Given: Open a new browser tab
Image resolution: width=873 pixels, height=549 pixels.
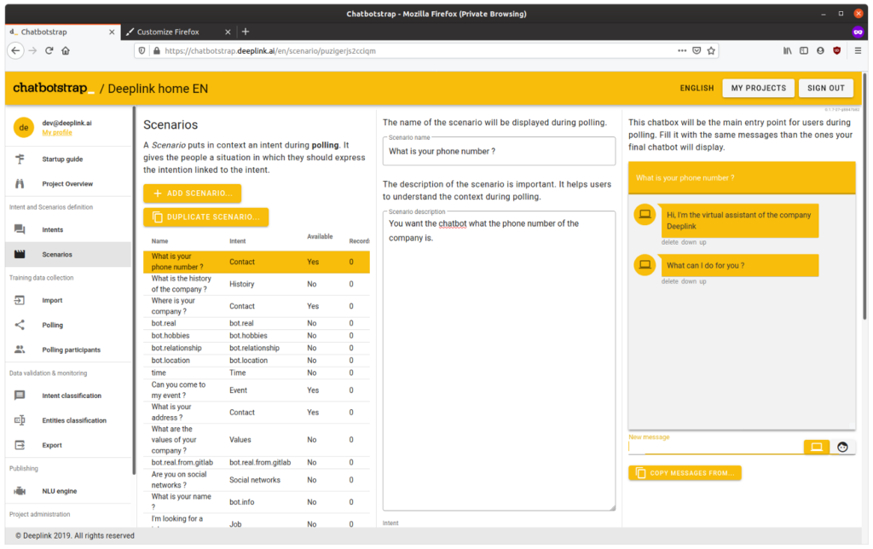Looking at the screenshot, I should click(x=246, y=32).
